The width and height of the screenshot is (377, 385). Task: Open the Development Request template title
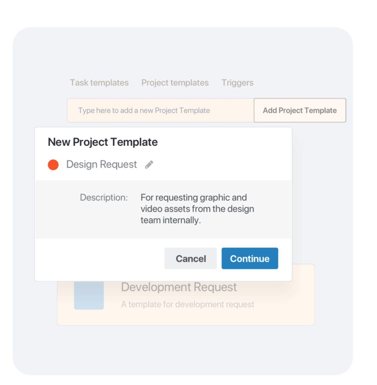(179, 287)
